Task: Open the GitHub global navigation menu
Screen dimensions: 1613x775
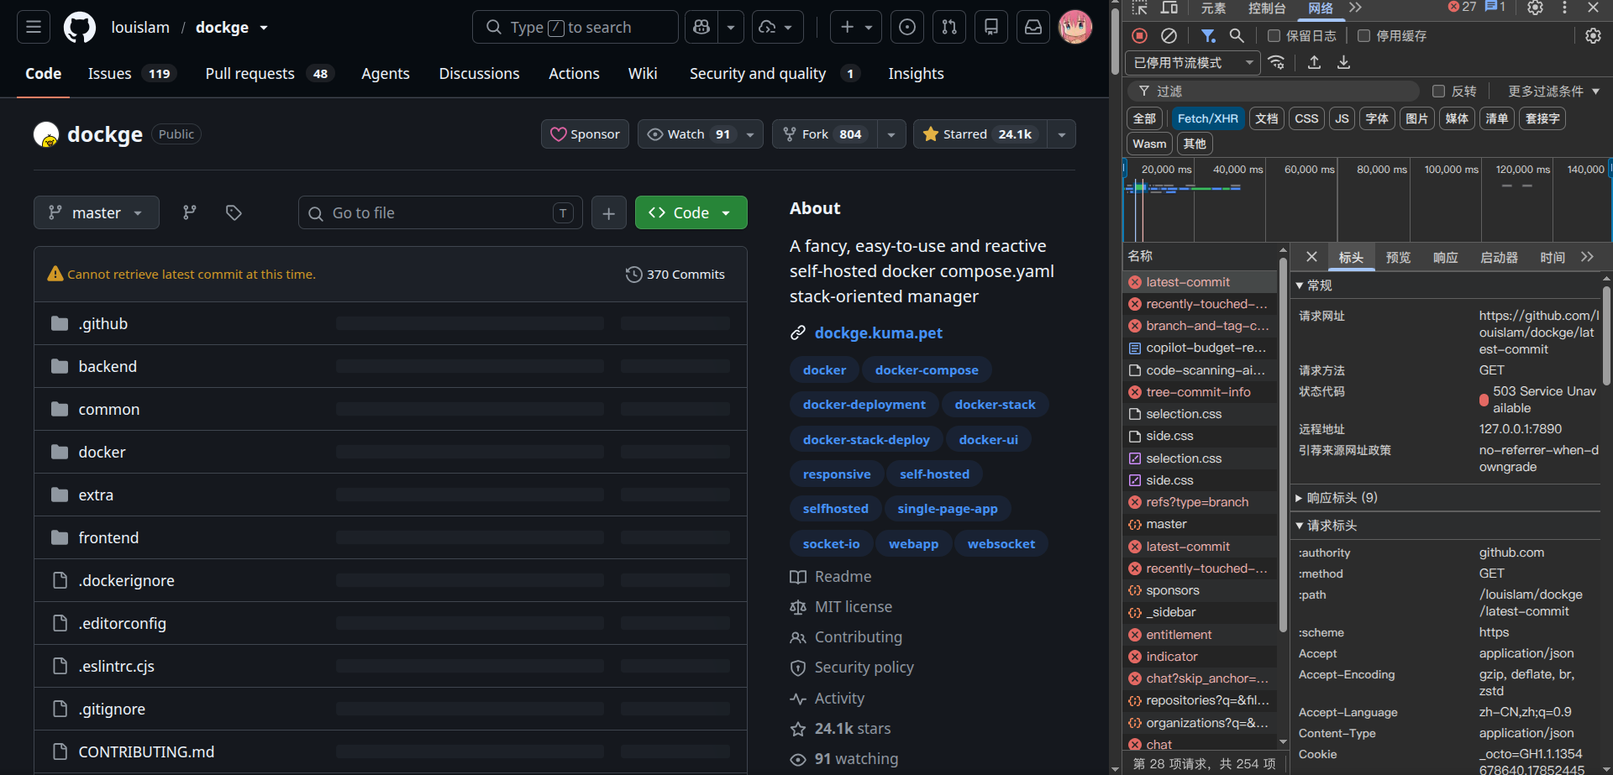Action: click(x=34, y=27)
